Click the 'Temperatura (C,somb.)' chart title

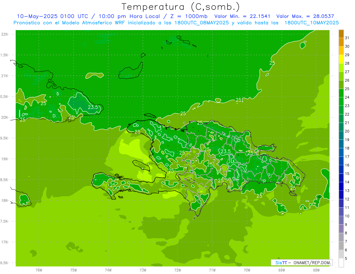click(180, 7)
